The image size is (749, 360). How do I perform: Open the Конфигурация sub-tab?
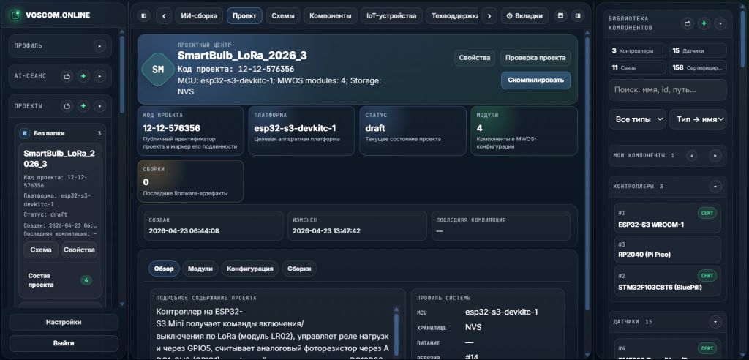pyautogui.click(x=250, y=269)
